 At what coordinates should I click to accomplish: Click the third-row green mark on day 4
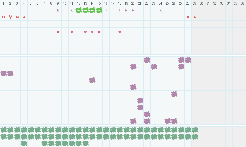pyautogui.click(x=24, y=143)
